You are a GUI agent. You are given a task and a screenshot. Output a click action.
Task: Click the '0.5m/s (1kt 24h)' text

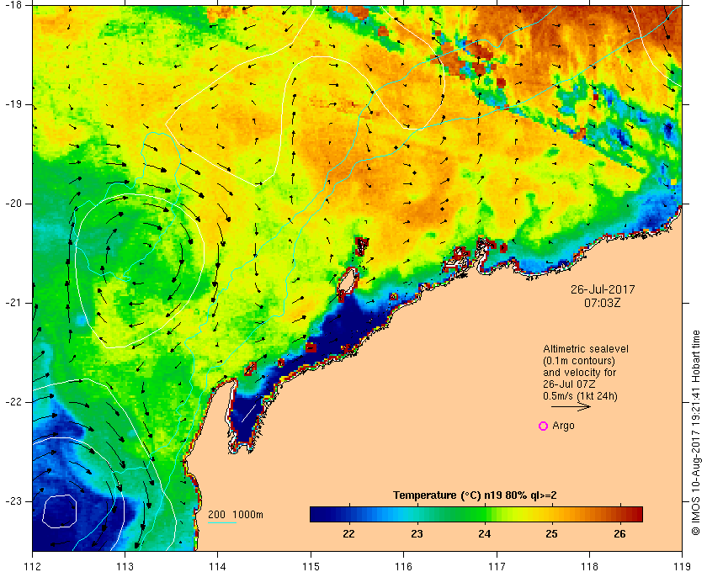tap(580, 396)
